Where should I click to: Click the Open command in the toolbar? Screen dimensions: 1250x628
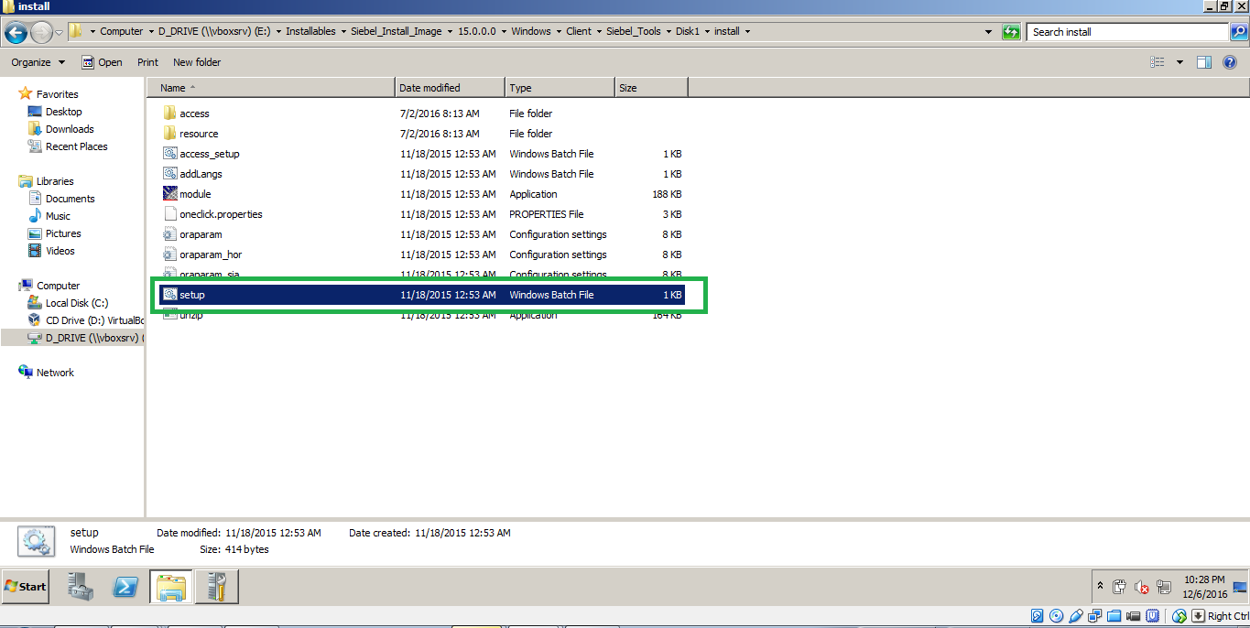click(x=110, y=61)
